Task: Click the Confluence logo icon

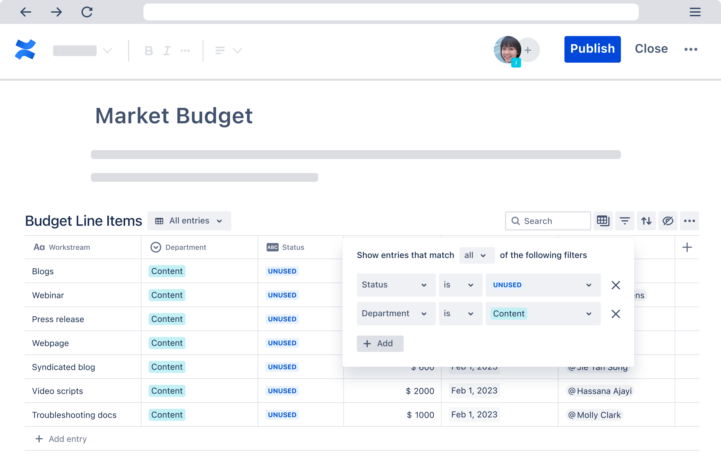Action: tap(25, 49)
